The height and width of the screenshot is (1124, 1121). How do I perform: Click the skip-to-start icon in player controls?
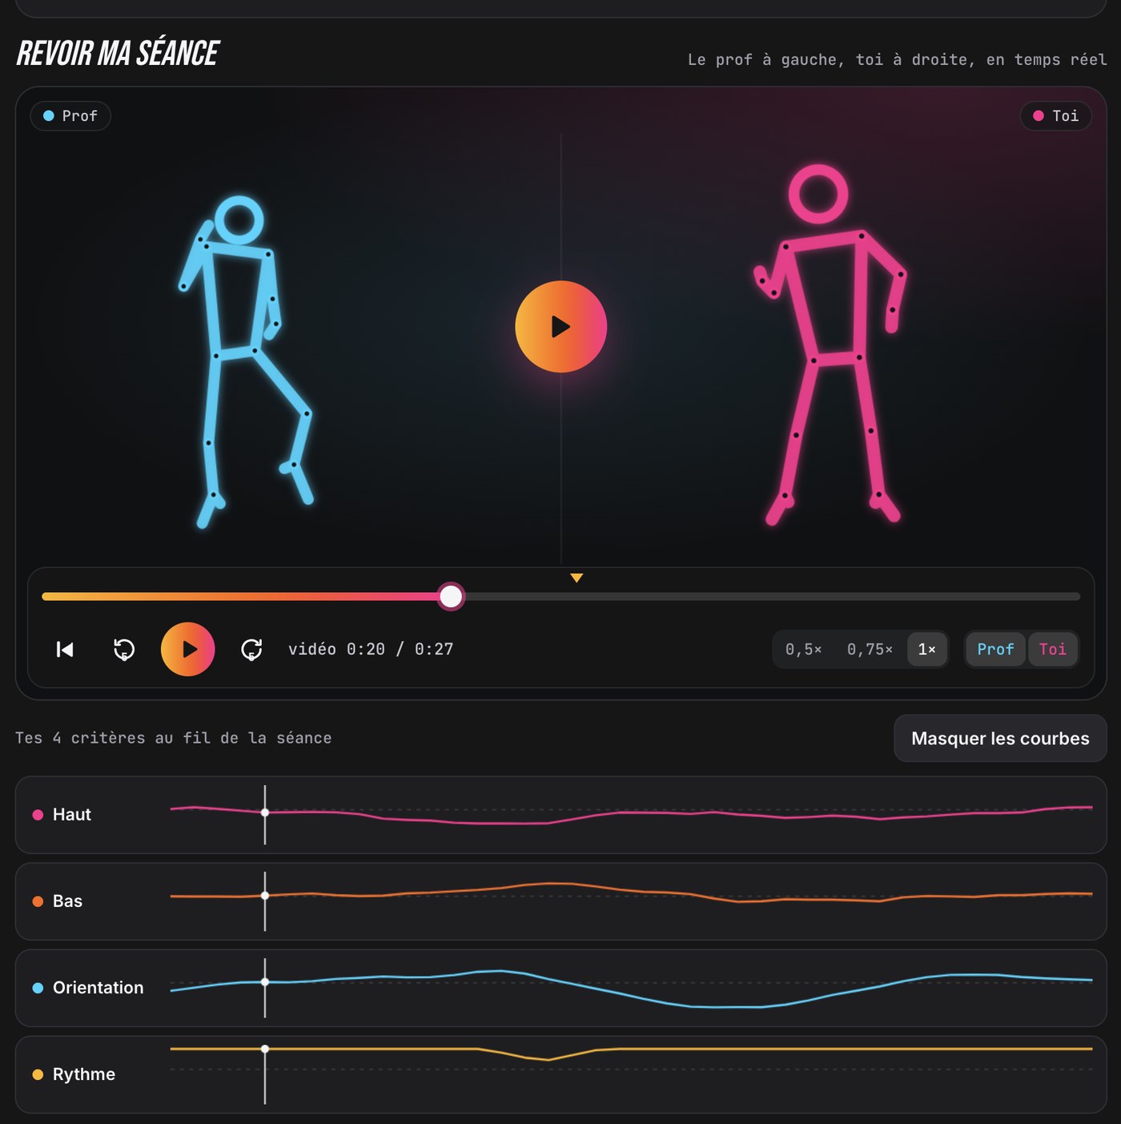(x=65, y=649)
